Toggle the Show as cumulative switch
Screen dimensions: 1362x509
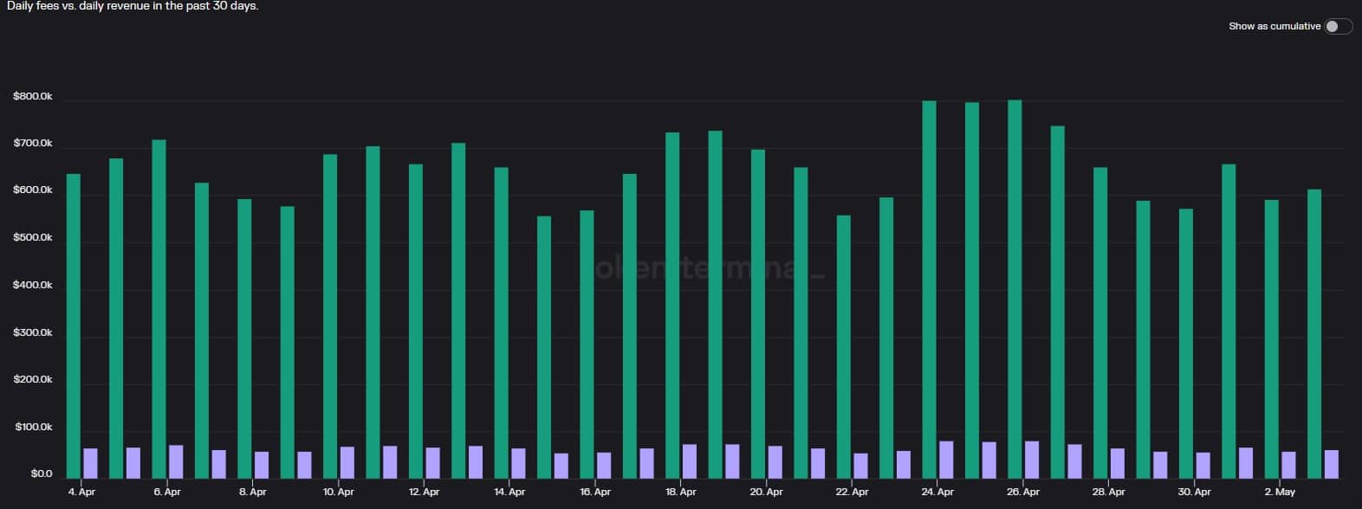click(1338, 26)
